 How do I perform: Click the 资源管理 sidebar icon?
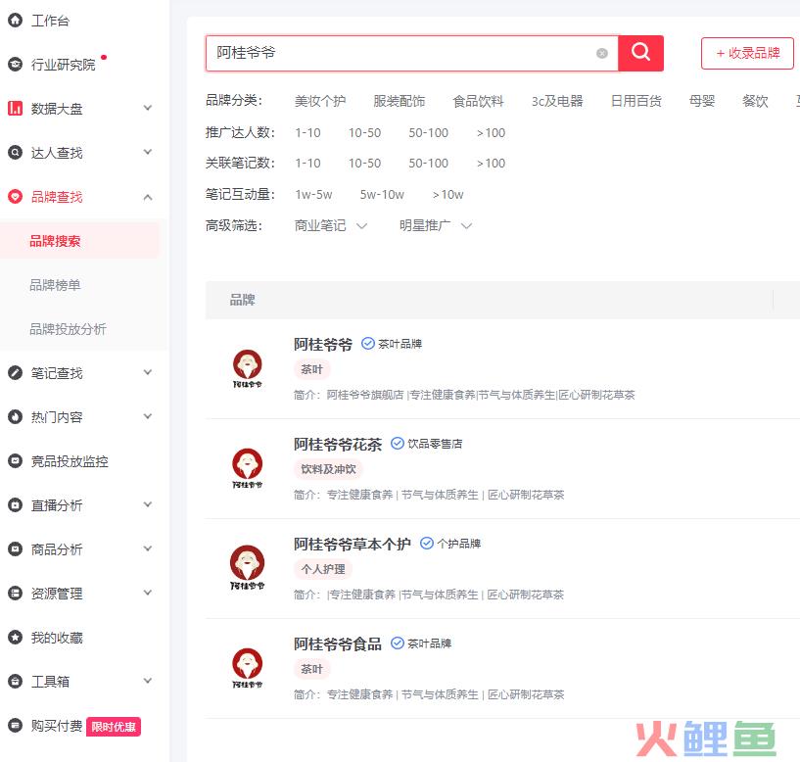click(16, 594)
